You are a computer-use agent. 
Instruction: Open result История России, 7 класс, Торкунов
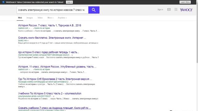[x=49, y=25]
